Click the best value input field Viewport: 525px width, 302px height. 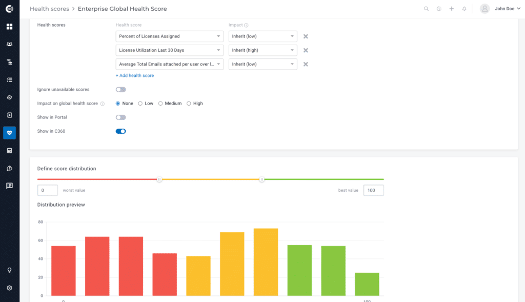coord(374,190)
